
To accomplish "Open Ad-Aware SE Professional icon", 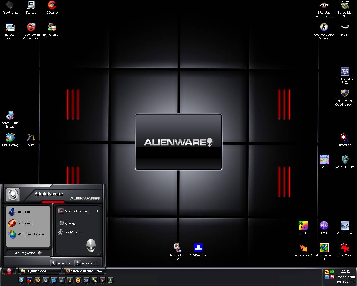I will point(31,31).
